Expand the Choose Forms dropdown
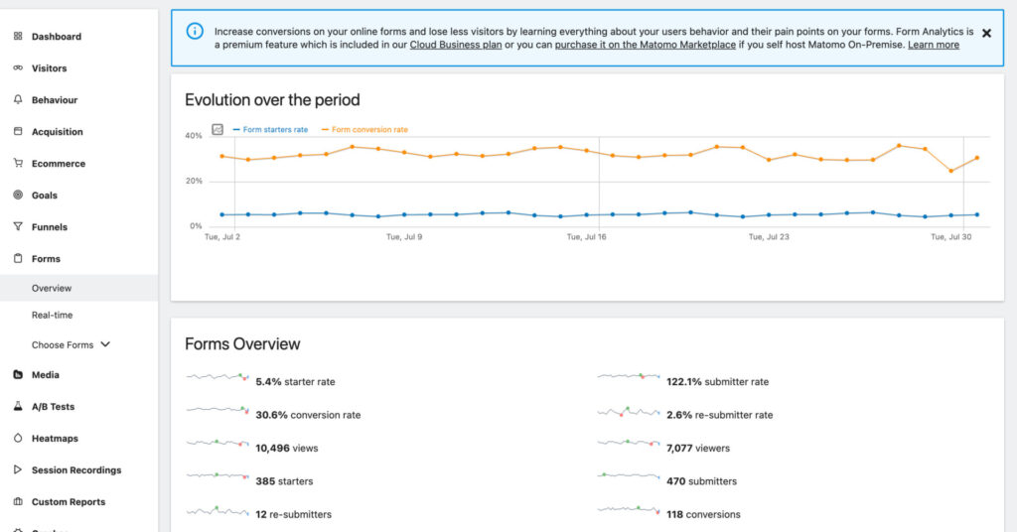The image size is (1017, 532). tap(71, 345)
